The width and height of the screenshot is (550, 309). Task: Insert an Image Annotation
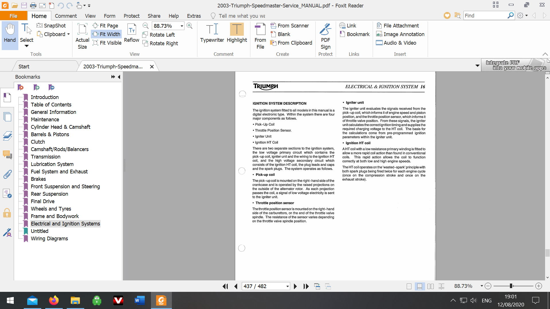coord(400,34)
